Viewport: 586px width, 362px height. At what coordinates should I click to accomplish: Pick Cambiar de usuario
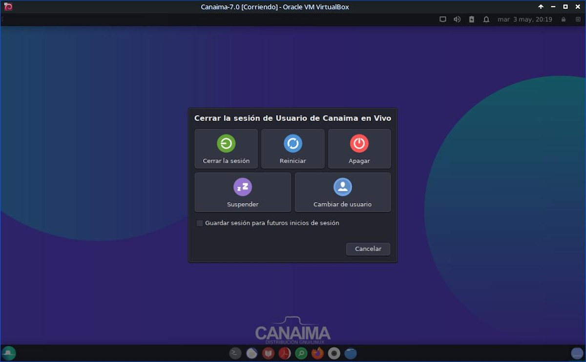(x=342, y=192)
